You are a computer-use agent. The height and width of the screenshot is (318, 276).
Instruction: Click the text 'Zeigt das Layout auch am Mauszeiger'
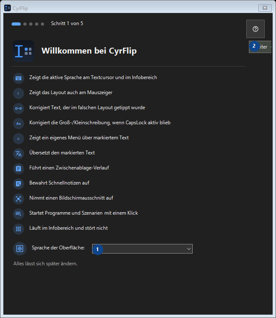click(71, 92)
